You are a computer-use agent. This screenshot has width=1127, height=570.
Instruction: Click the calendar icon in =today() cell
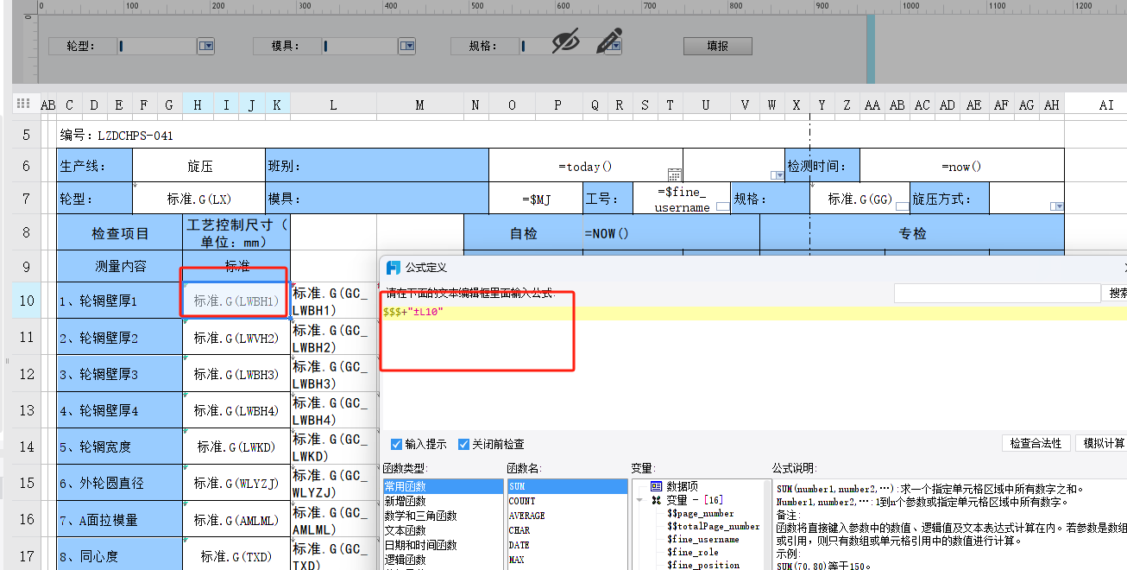[x=675, y=174]
